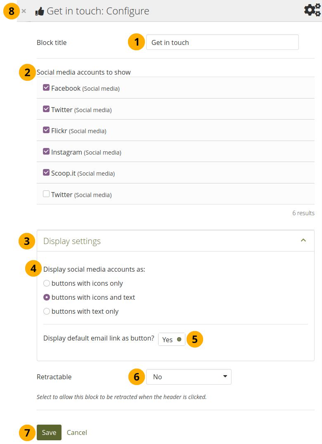Select 'buttons with icons only' option
Screen dimensions: 322x444
(x=47, y=283)
